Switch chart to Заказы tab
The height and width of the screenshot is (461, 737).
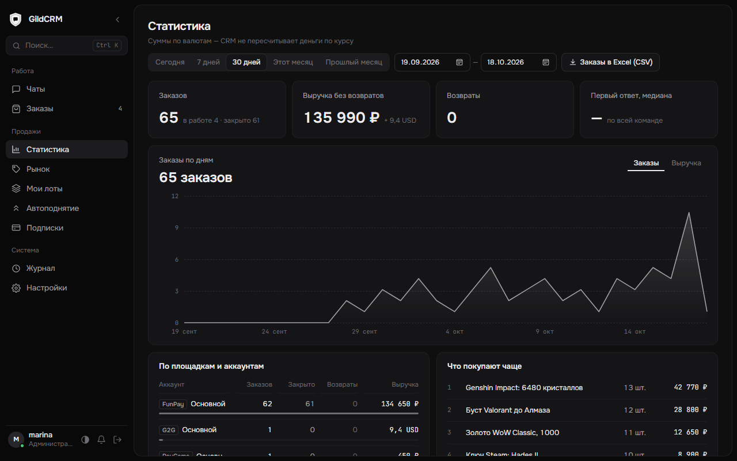[x=646, y=163]
